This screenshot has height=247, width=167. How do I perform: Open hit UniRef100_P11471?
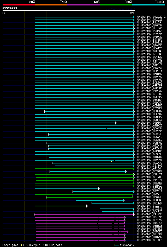coord(150,180)
